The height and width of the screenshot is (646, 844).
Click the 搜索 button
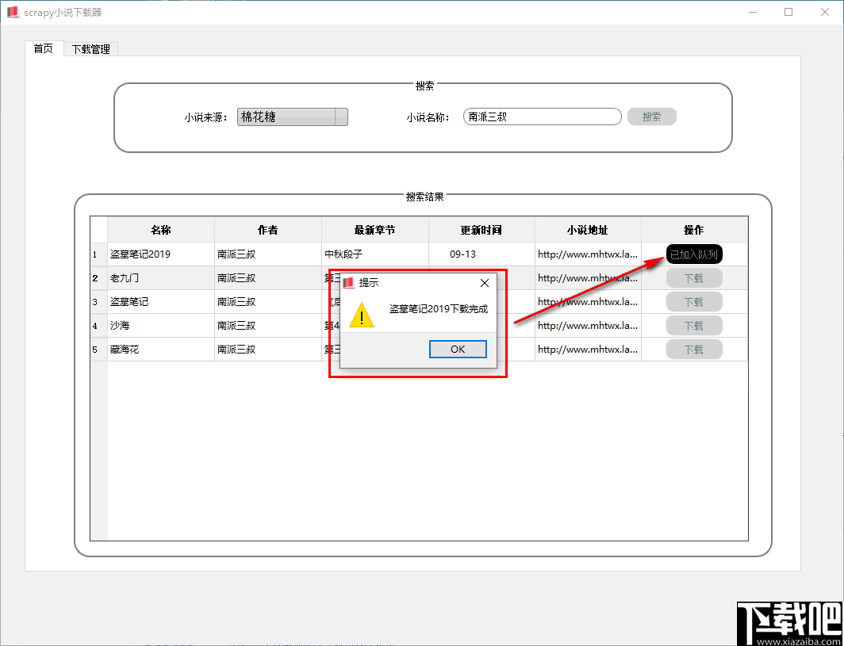click(x=651, y=117)
